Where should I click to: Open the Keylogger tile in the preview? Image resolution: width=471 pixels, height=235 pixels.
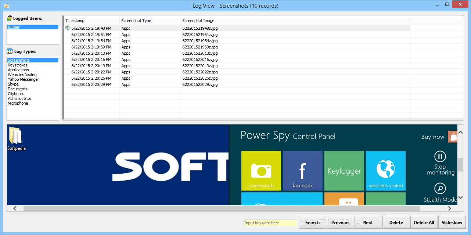pos(344,171)
